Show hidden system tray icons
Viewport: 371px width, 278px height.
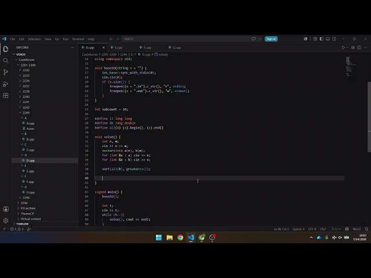point(311,237)
